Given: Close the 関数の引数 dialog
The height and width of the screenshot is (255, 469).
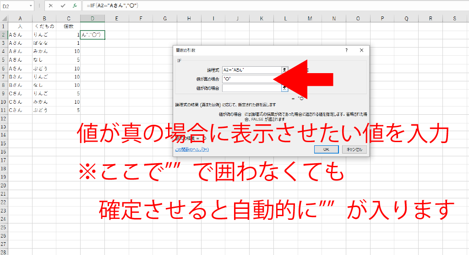Looking at the screenshot, I should [x=361, y=50].
